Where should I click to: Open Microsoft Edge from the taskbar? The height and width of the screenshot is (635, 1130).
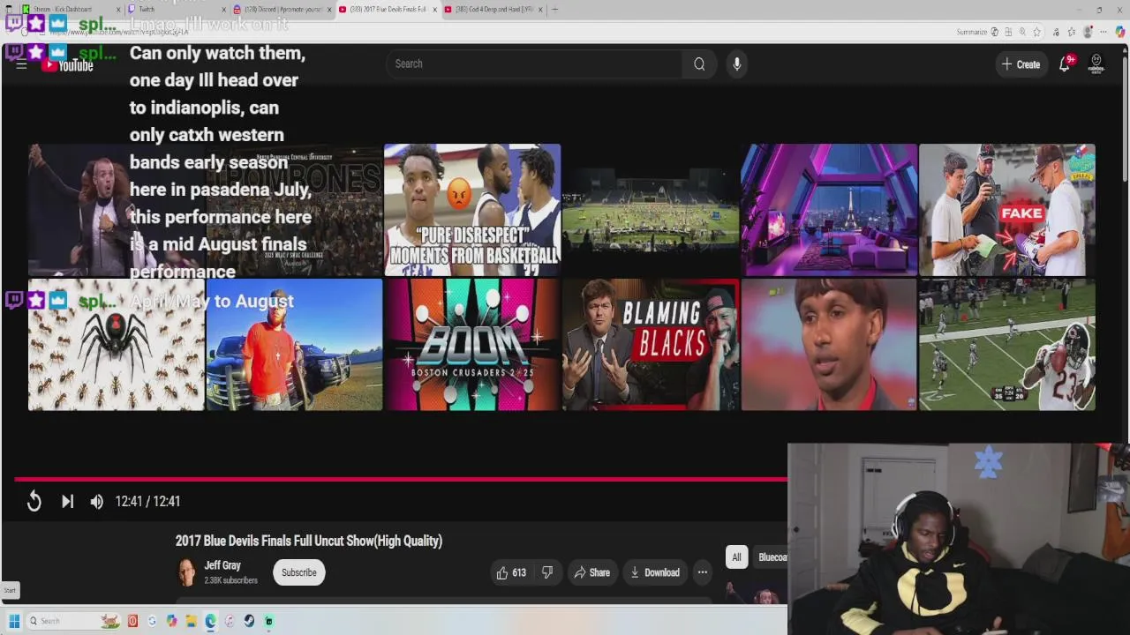tap(210, 621)
